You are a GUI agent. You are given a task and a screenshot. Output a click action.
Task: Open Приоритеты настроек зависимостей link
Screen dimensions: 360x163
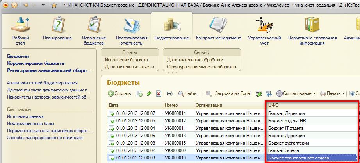click(x=48, y=97)
